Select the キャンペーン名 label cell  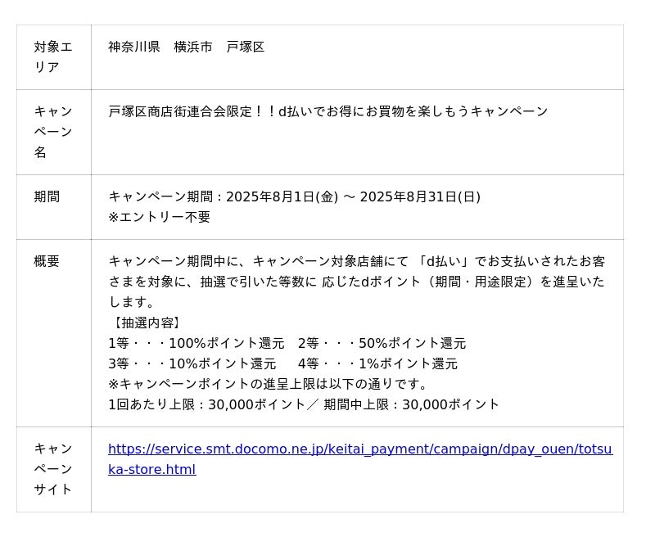pyautogui.click(x=53, y=132)
